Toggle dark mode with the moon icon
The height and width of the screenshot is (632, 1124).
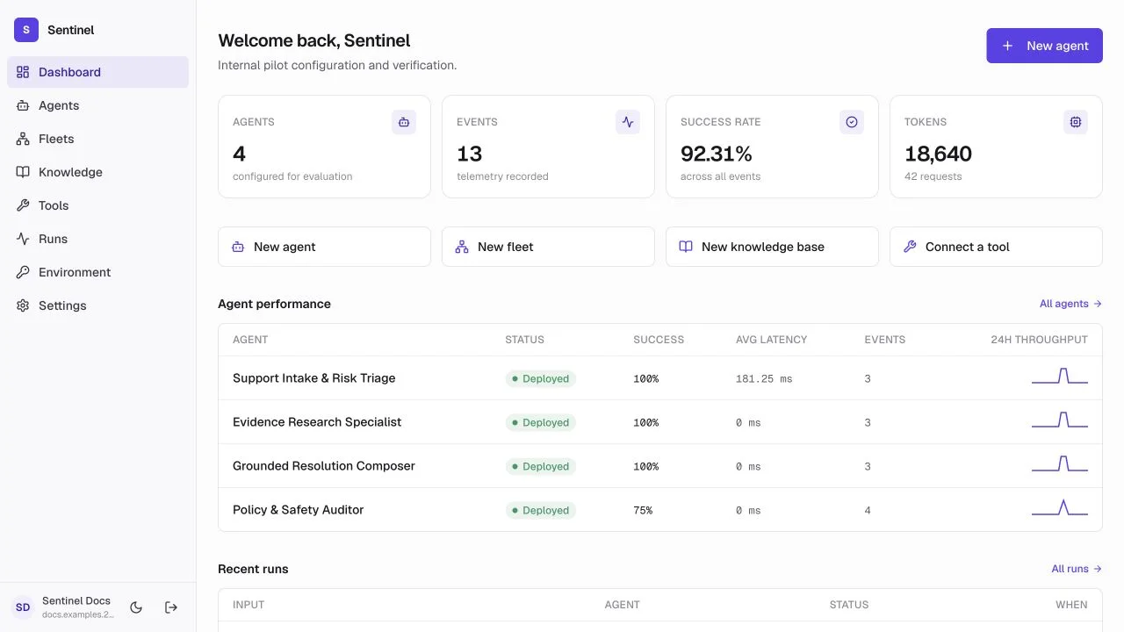point(136,607)
